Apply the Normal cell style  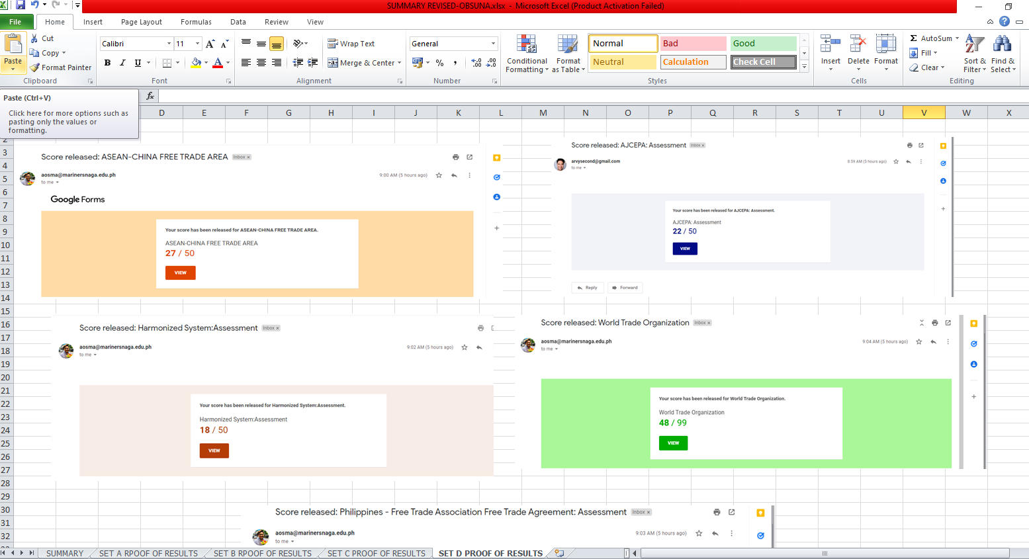[x=623, y=44]
